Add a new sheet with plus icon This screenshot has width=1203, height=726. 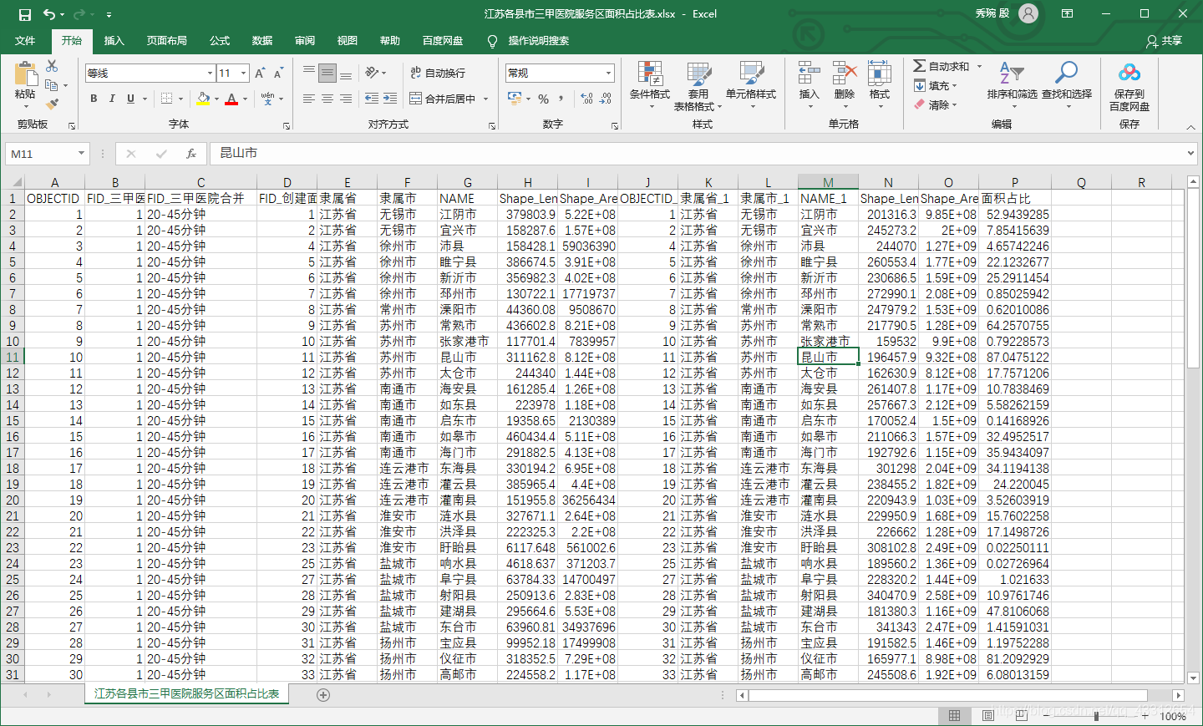[x=323, y=695]
